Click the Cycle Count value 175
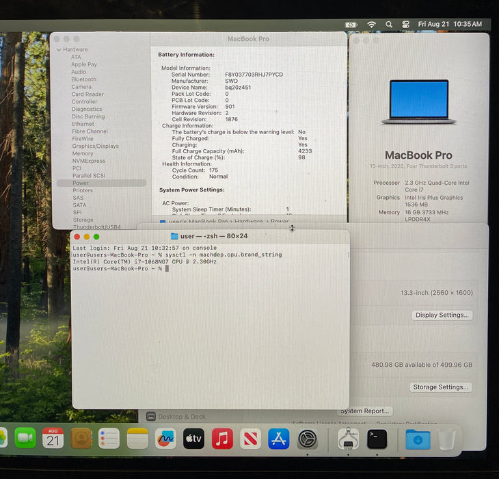The image size is (499, 479). 213,170
